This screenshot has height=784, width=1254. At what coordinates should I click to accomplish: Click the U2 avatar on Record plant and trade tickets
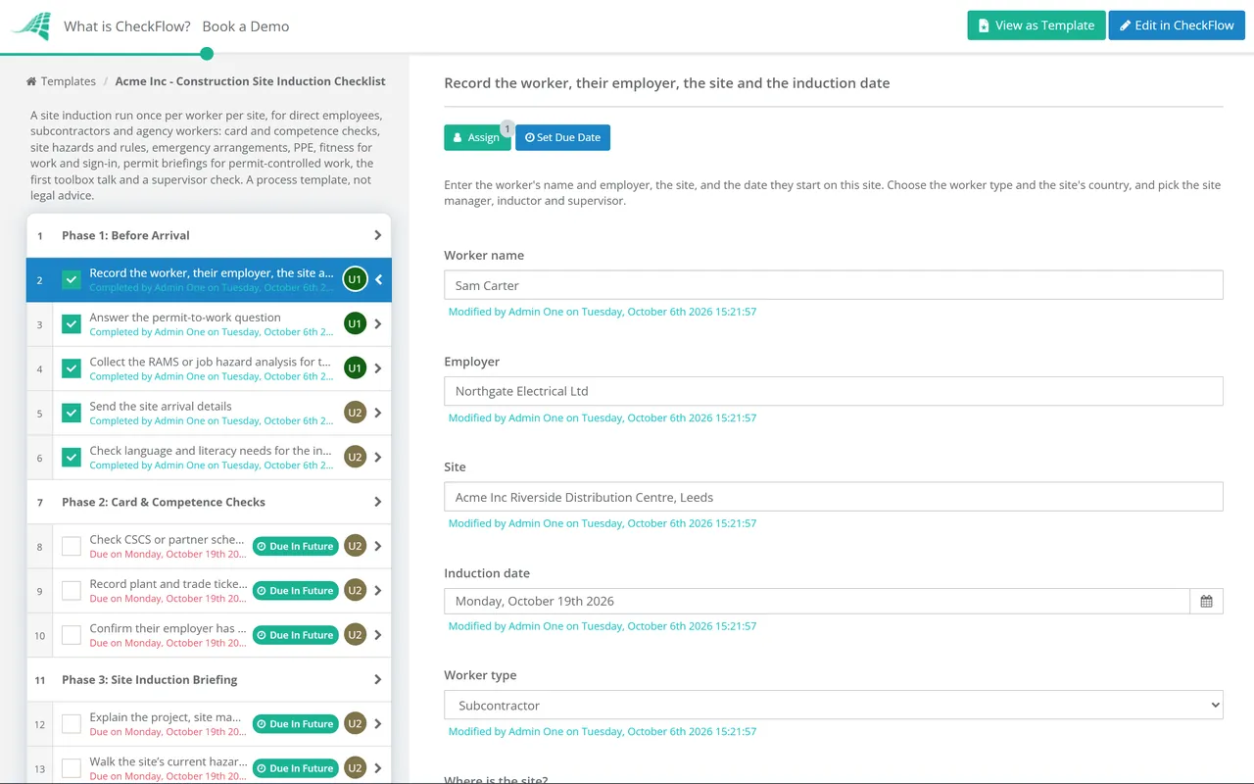[x=355, y=590]
